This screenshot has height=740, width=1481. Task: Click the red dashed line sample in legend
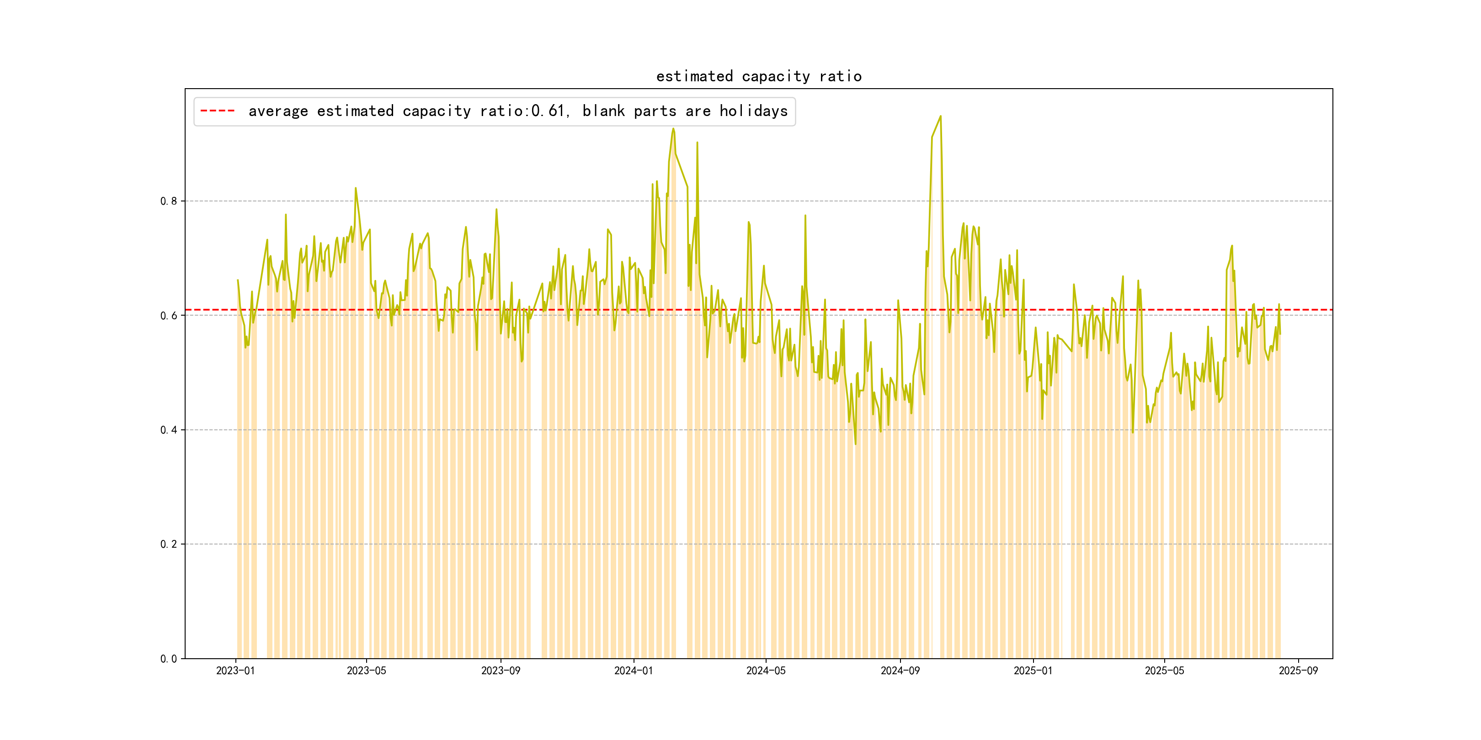[217, 111]
